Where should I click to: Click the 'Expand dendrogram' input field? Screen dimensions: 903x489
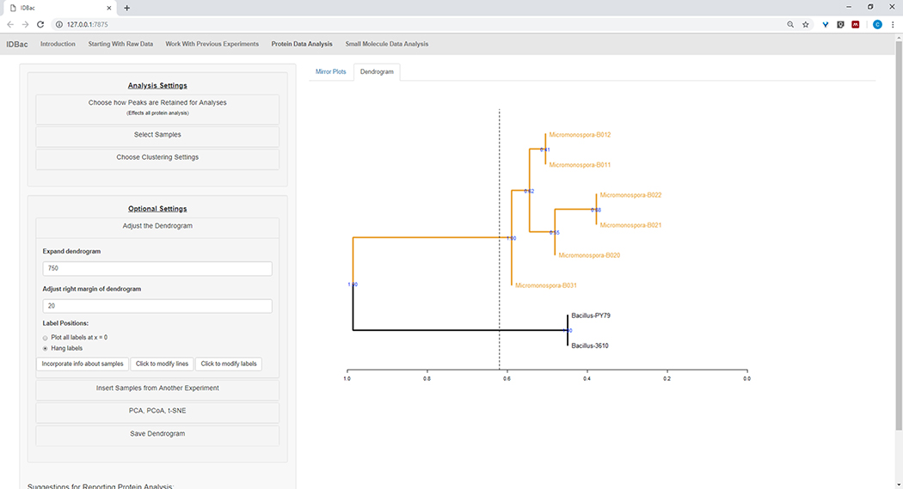pyautogui.click(x=157, y=269)
